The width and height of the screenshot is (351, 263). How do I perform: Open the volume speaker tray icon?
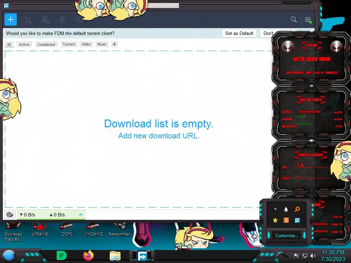[313, 255]
